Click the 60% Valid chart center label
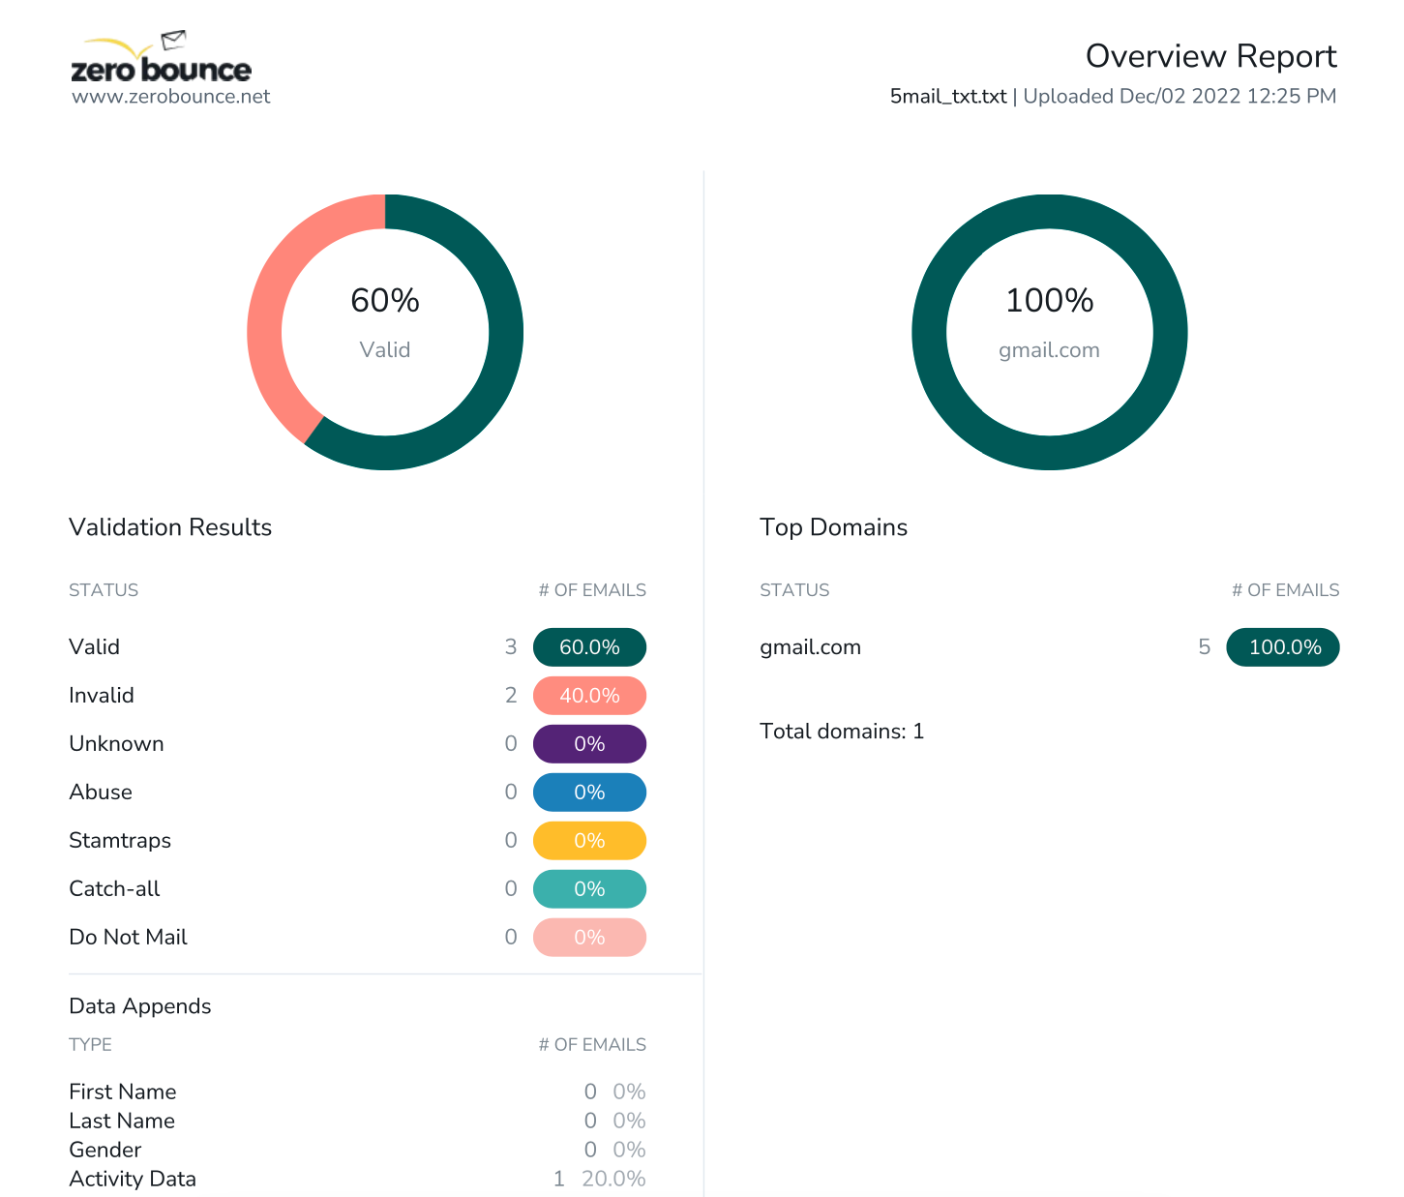The image size is (1404, 1197). pyautogui.click(x=385, y=301)
